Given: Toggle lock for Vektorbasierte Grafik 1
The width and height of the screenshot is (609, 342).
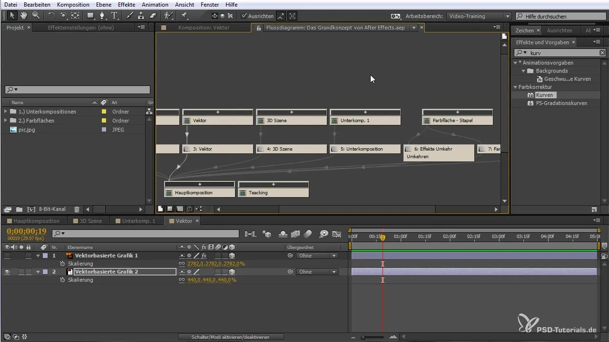Looking at the screenshot, I should coord(29,256).
